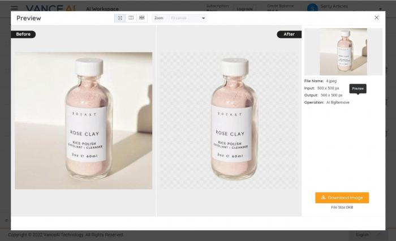The width and height of the screenshot is (396, 241).
Task: Click the After label badge
Action: pos(289,34)
